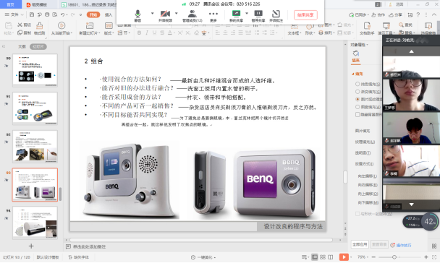Select slide 94 thumbnail
The image size is (440, 263).
35,223
